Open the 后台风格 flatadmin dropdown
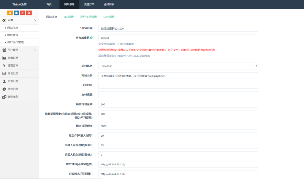The width and height of the screenshot is (304, 179). pos(178,66)
